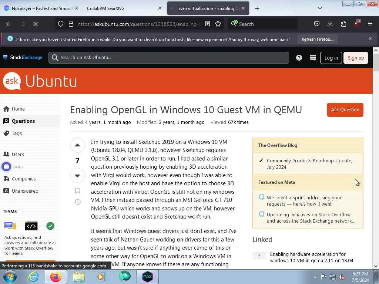Open Community Products Roadmap Update link
This screenshot has width=379, height=284.
click(309, 164)
